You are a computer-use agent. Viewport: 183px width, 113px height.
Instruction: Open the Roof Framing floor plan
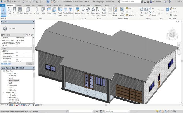pyautogui.click(x=13, y=86)
